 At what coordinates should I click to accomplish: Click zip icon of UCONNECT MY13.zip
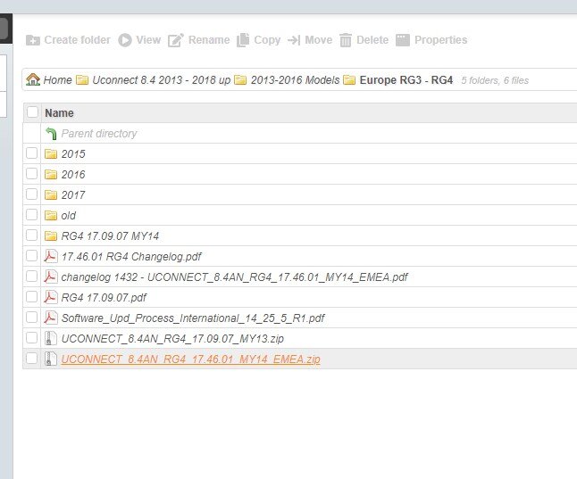point(50,338)
